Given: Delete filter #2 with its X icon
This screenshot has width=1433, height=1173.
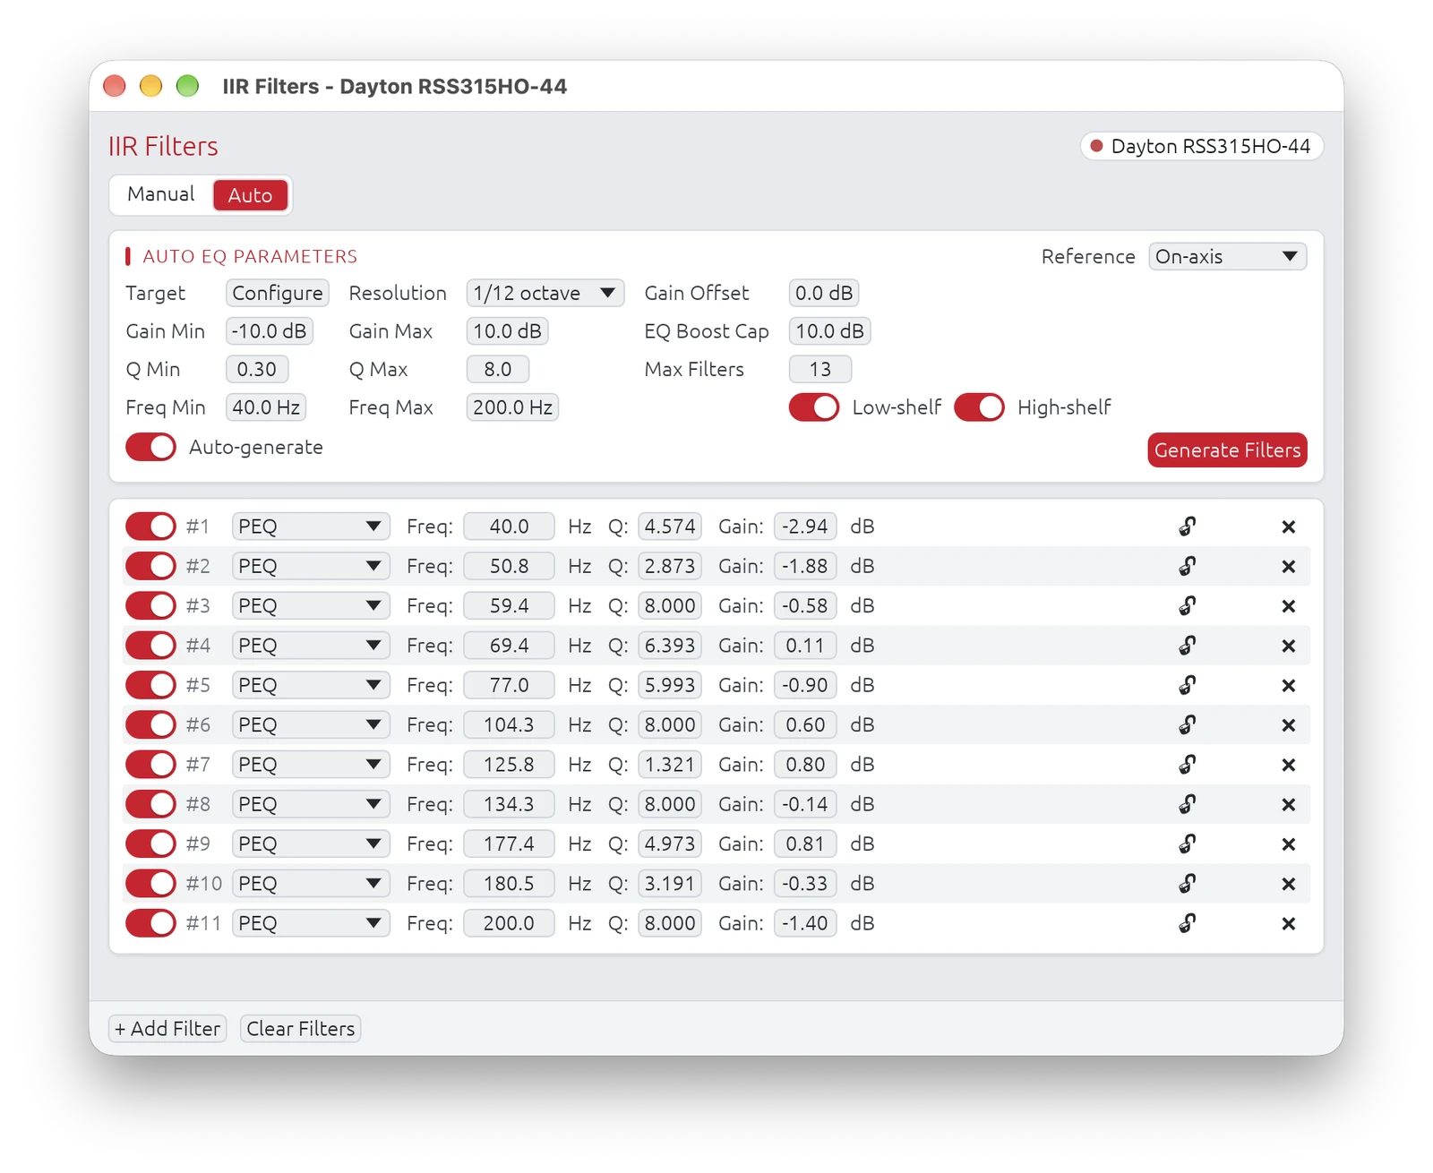Looking at the screenshot, I should pos(1289,567).
